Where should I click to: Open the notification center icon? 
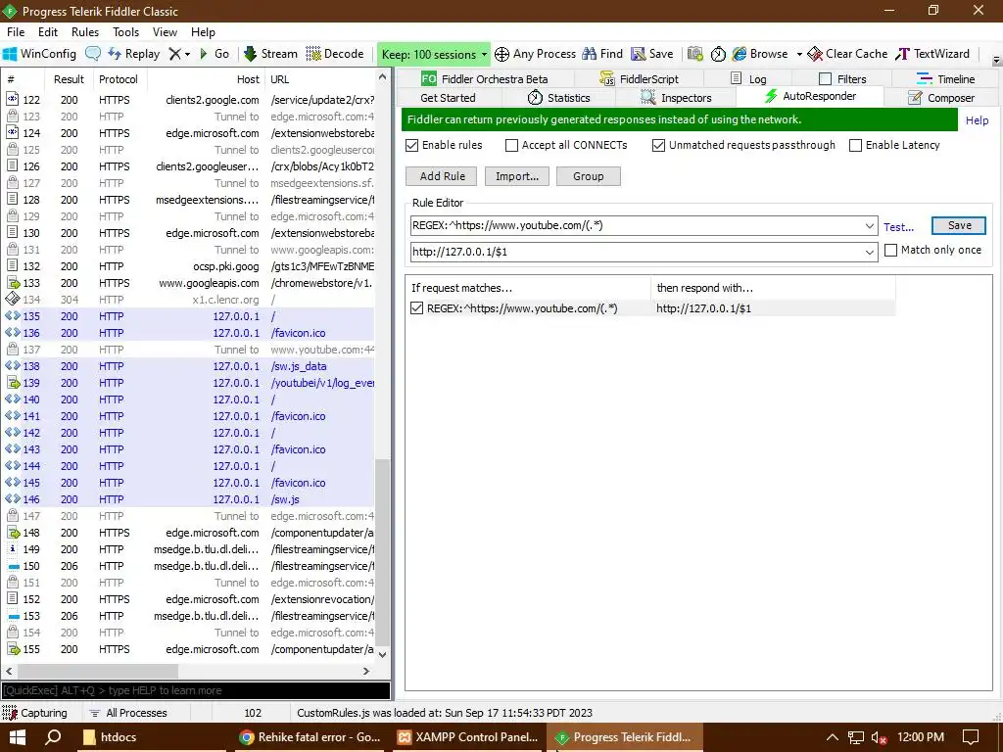click(x=971, y=737)
